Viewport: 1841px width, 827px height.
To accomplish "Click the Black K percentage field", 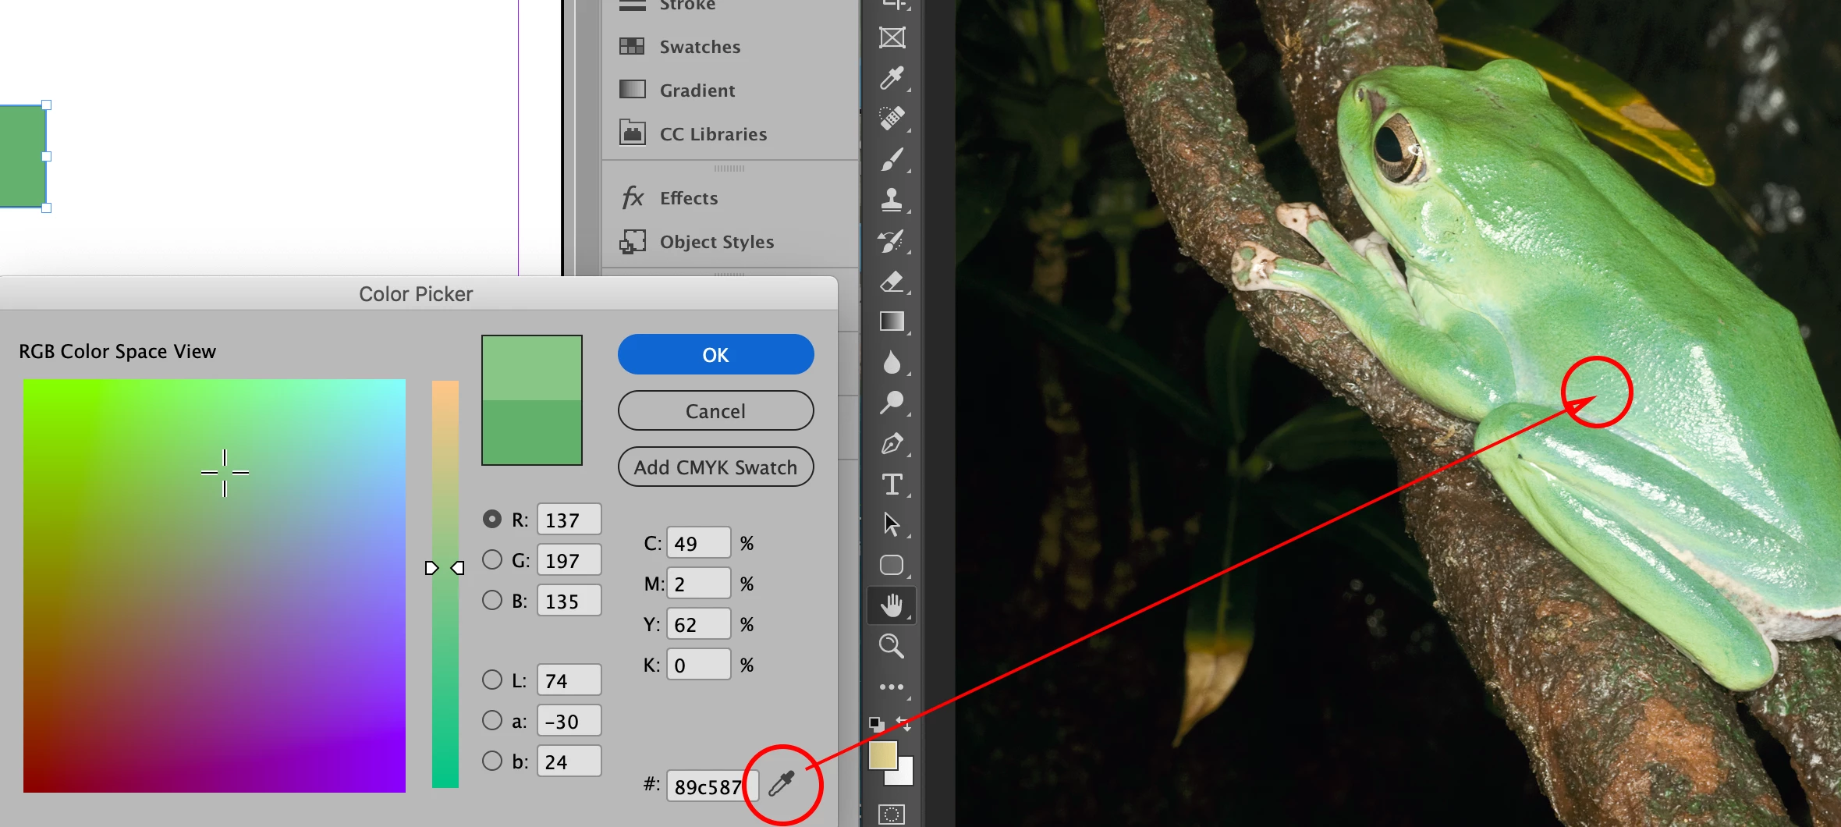I will coord(699,665).
